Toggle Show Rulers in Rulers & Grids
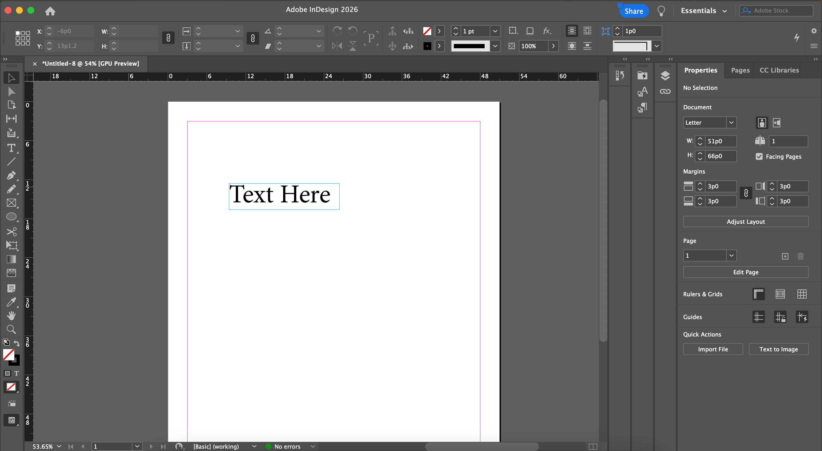 tap(759, 294)
